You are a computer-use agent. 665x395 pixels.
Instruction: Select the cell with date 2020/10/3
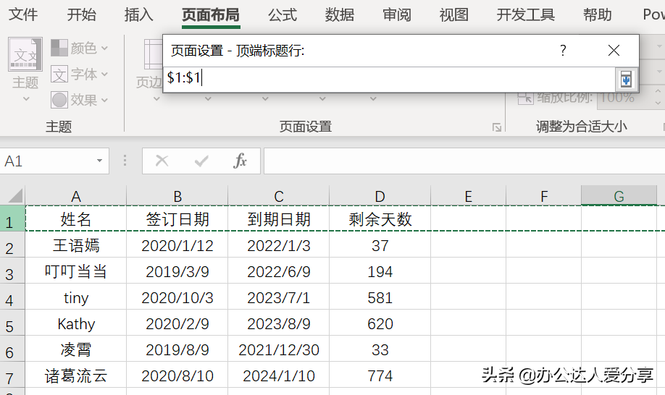(x=177, y=297)
